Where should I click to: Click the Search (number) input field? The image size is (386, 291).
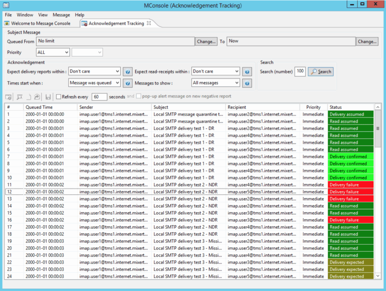pyautogui.click(x=300, y=71)
